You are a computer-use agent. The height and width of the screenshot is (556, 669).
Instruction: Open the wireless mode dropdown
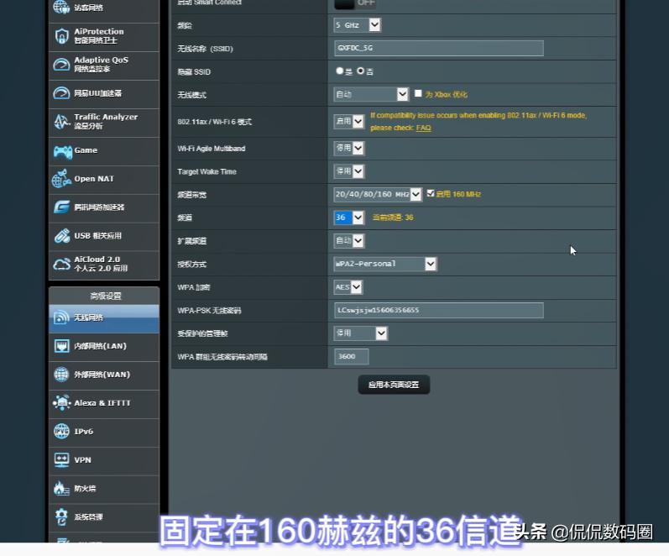[x=371, y=94]
